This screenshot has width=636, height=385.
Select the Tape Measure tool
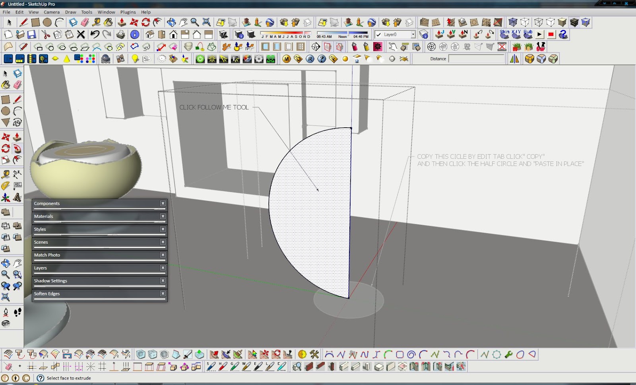5,174
